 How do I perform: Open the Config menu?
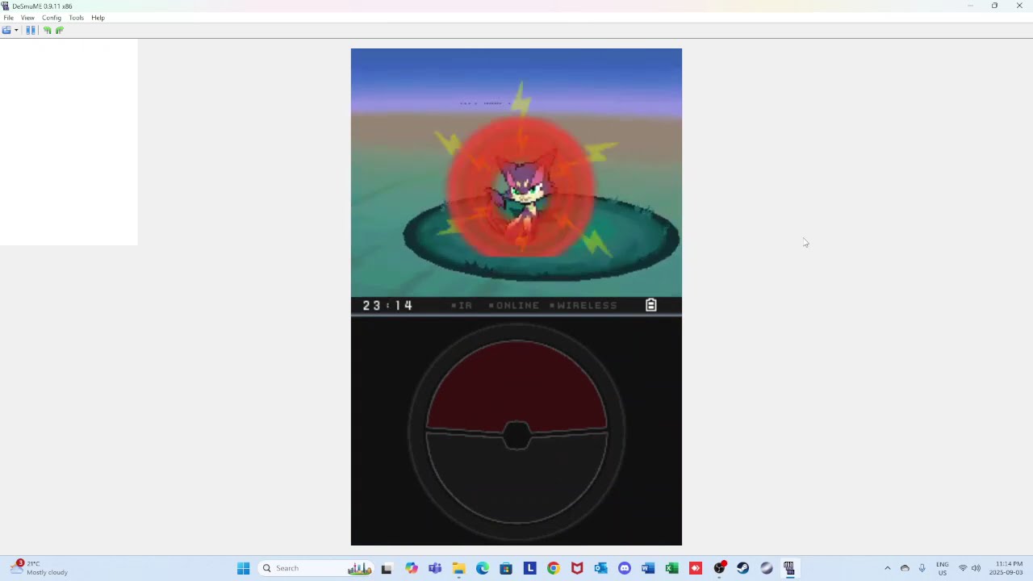(52, 18)
